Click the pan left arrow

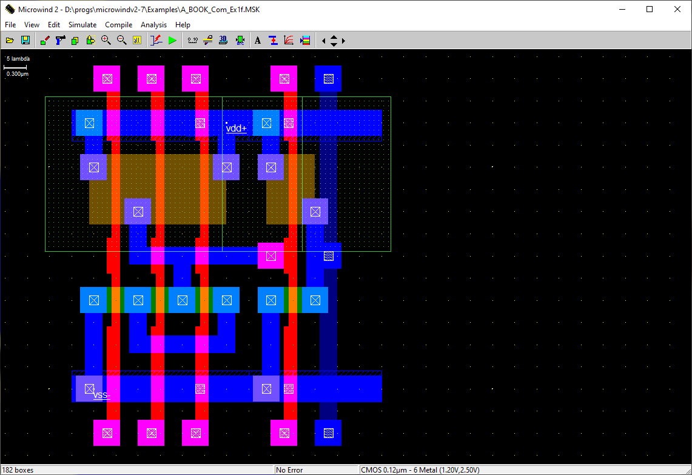pyautogui.click(x=323, y=41)
